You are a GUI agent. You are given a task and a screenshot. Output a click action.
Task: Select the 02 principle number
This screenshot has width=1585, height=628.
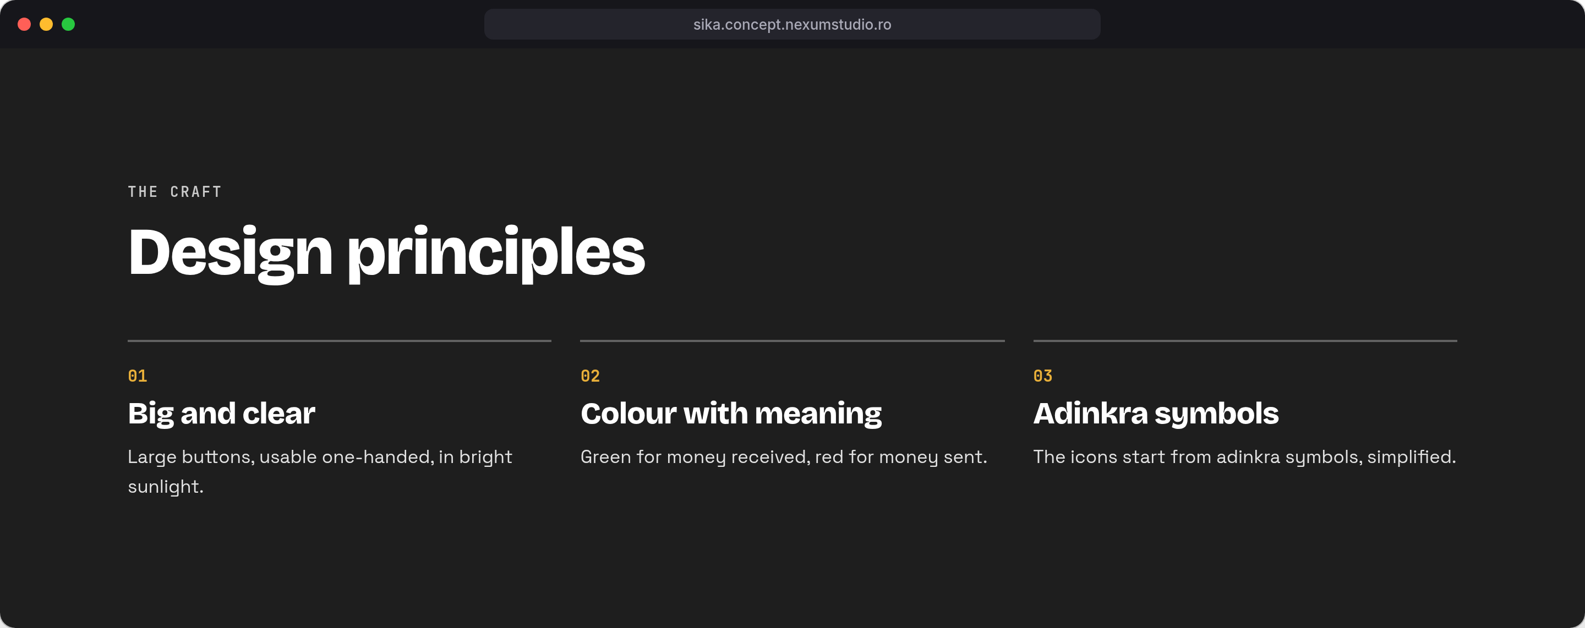590,376
